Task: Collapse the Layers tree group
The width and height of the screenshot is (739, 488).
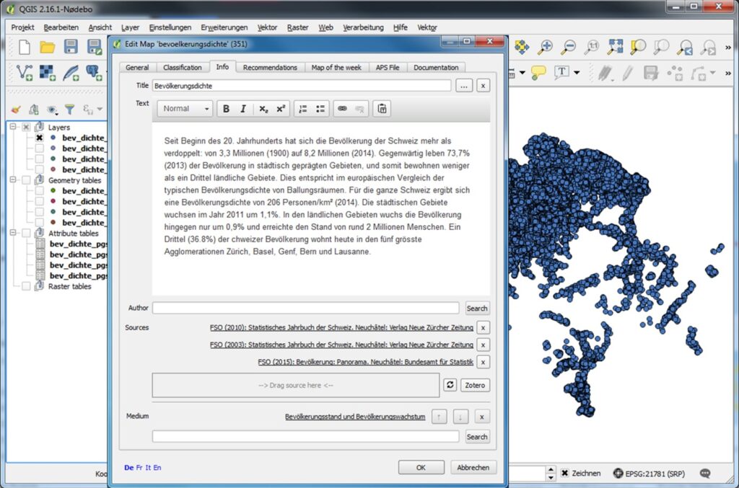Action: point(12,127)
